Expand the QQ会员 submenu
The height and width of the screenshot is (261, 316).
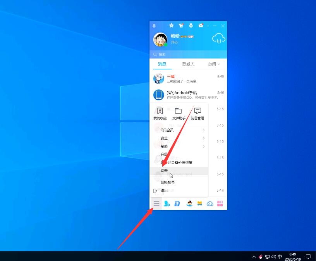click(179, 130)
